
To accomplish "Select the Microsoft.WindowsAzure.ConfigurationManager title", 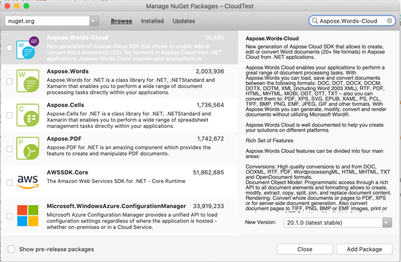I will click(116, 206).
